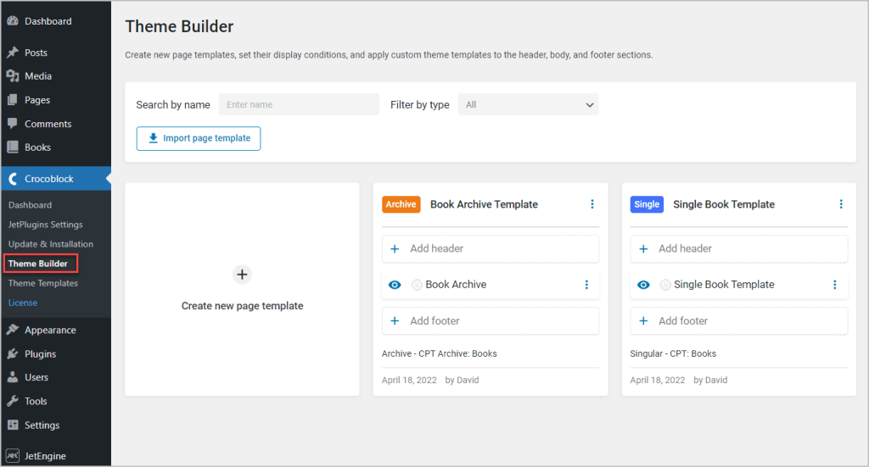
Task: Click the Settings sliders icon
Action: point(12,425)
